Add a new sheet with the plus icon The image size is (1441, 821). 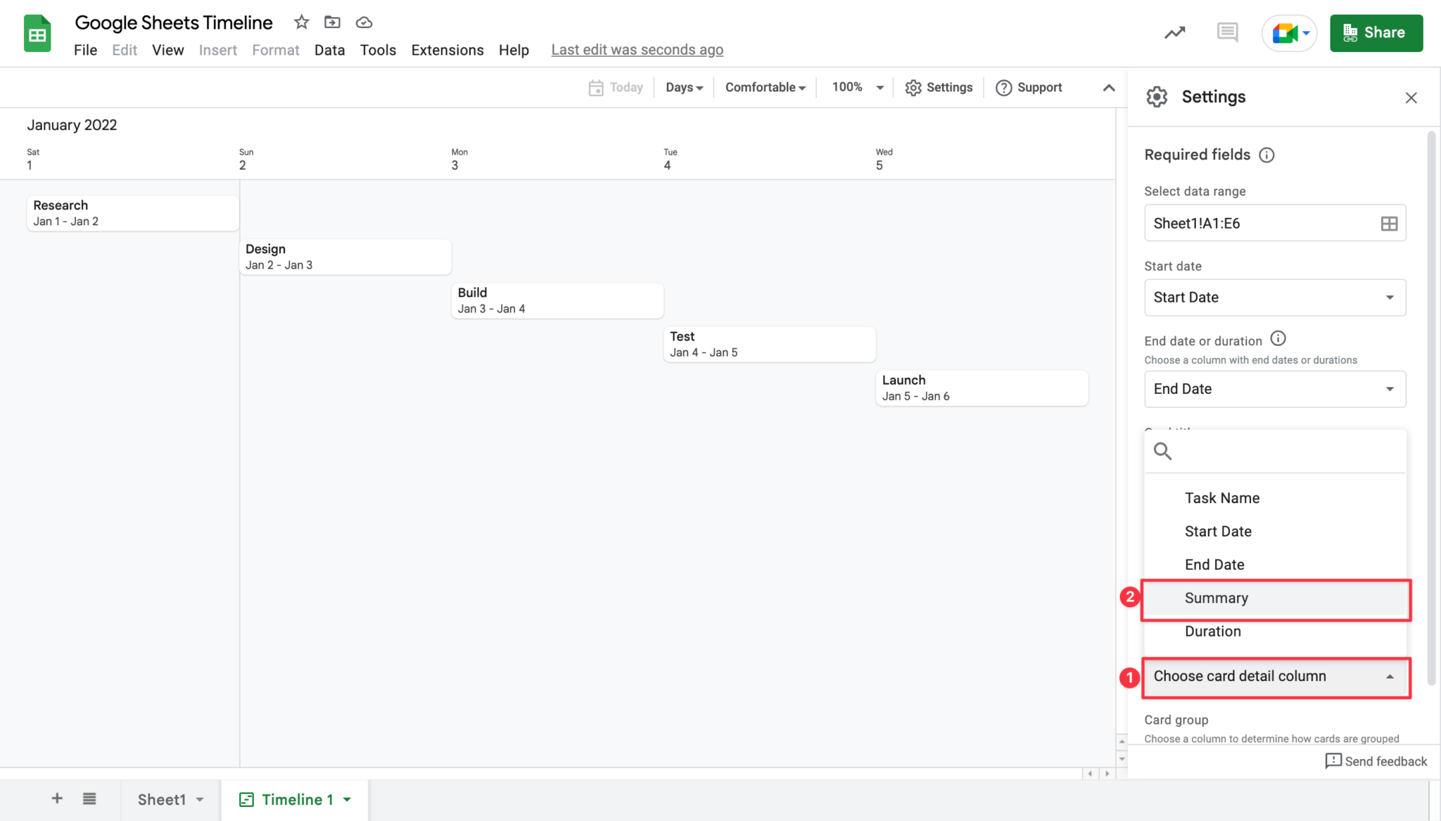click(57, 798)
